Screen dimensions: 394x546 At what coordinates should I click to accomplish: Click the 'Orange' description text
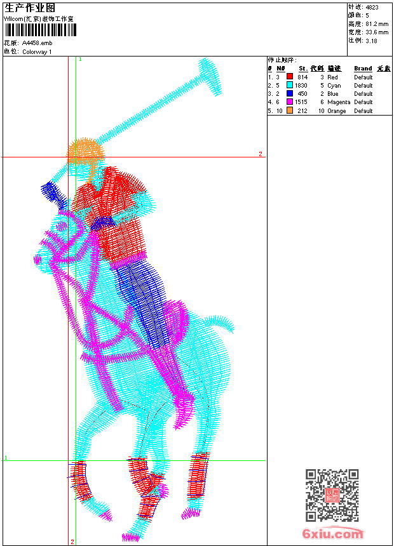[337, 110]
